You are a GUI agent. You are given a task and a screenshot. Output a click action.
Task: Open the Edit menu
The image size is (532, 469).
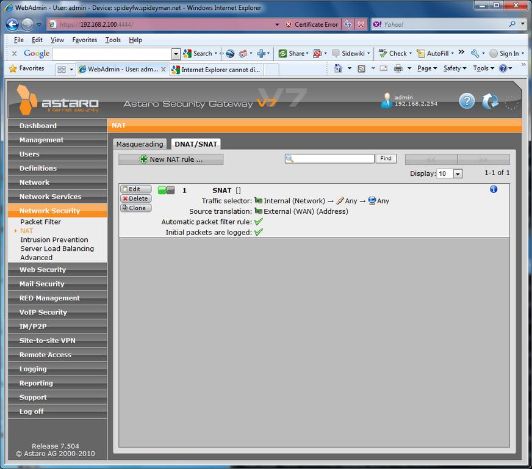pyautogui.click(x=37, y=40)
